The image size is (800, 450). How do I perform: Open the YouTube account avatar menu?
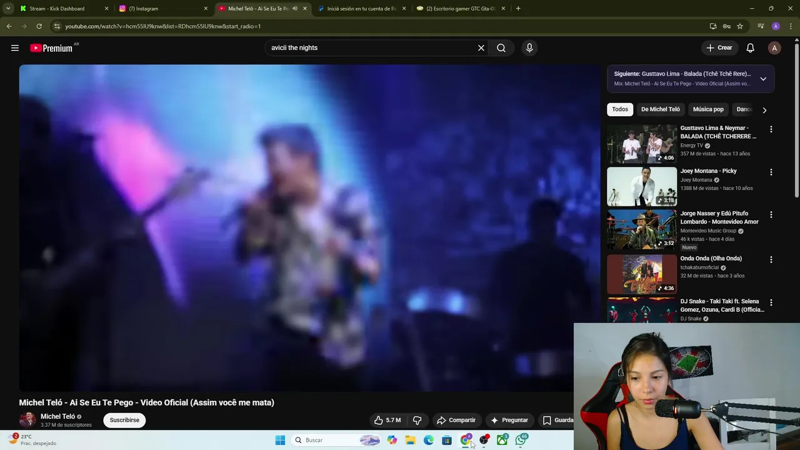click(774, 47)
